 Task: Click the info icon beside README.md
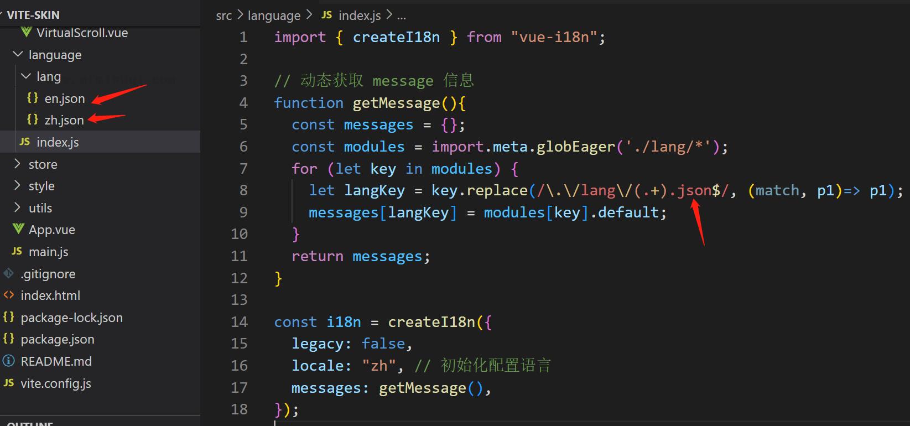[x=8, y=361]
